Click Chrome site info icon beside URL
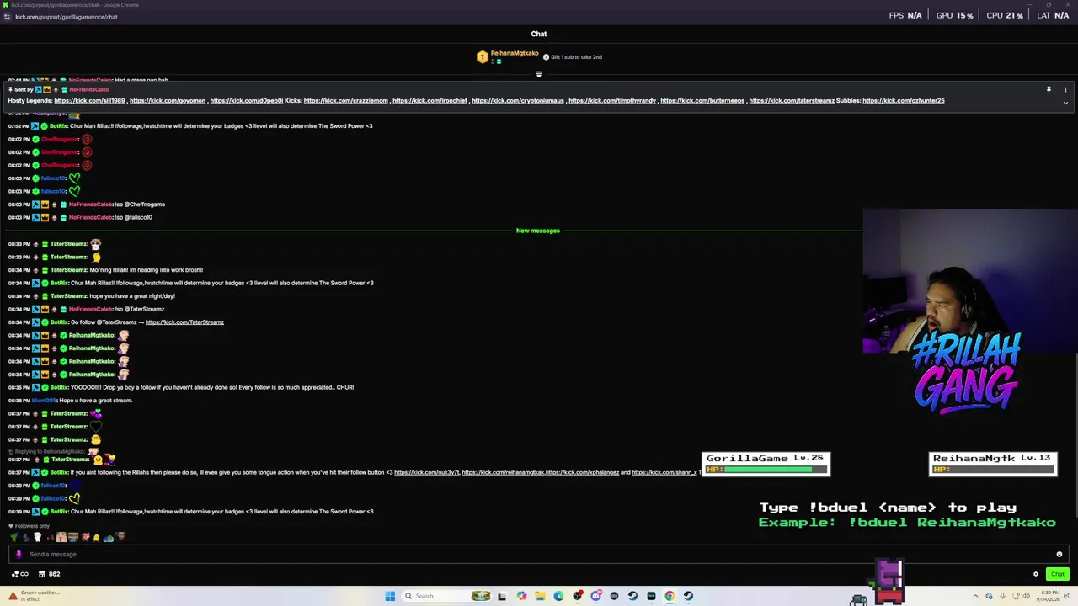The width and height of the screenshot is (1078, 606). 7,17
